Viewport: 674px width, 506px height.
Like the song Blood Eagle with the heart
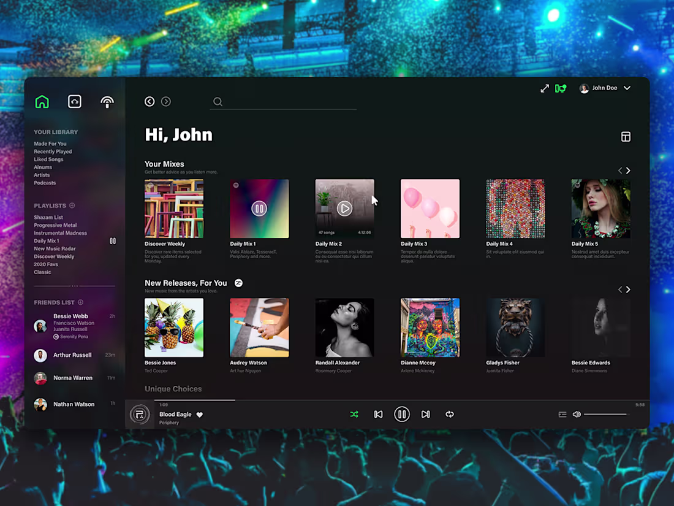click(200, 415)
